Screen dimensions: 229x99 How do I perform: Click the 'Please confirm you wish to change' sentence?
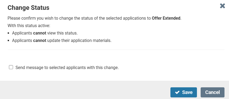(x=95, y=18)
